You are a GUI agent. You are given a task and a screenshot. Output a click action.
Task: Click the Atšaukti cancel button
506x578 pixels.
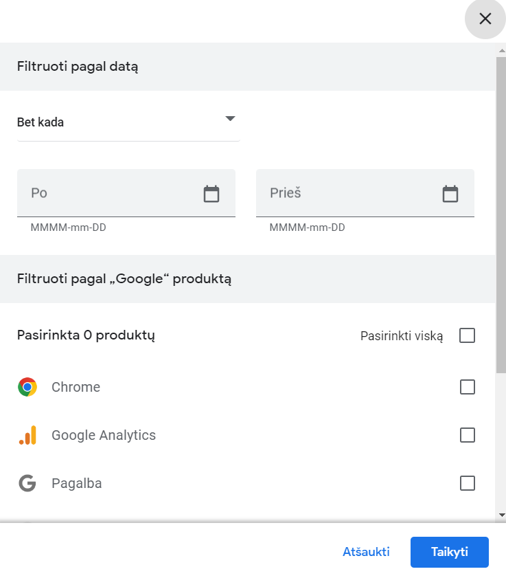[366, 552]
